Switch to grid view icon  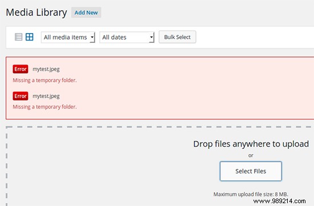point(30,37)
